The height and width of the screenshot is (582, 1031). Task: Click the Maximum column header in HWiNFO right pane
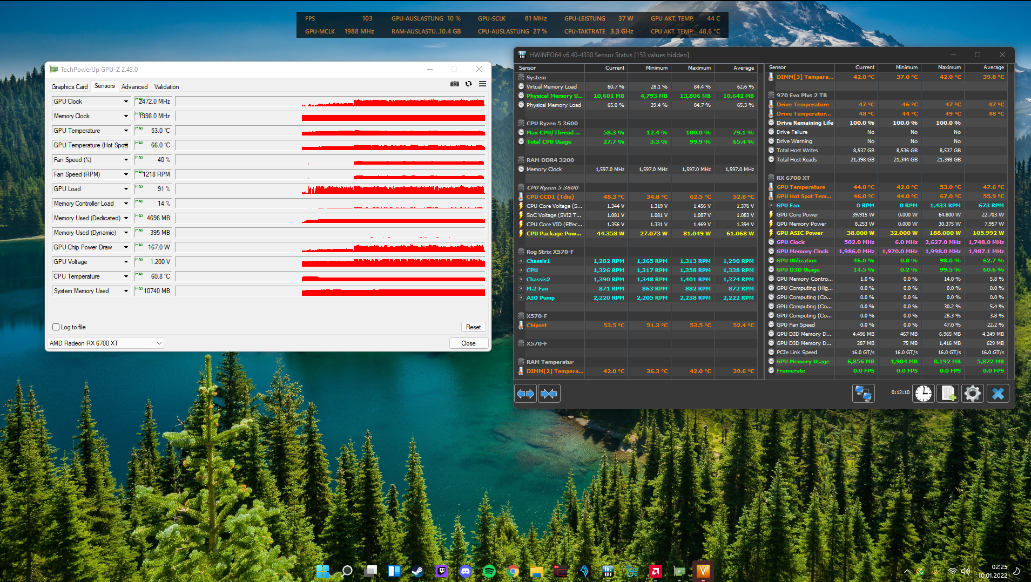942,67
